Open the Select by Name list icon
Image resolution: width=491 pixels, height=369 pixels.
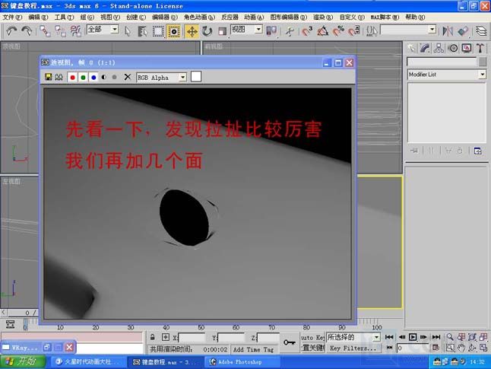click(x=142, y=31)
